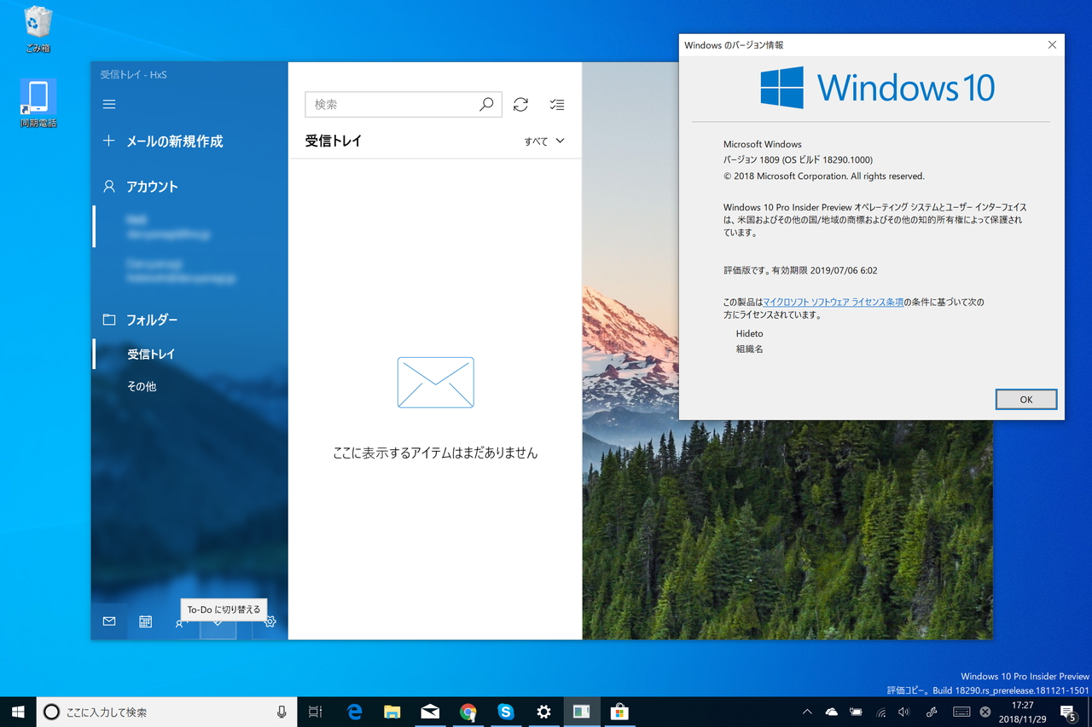Open Mail settings via the gear icon
The height and width of the screenshot is (727, 1092).
click(269, 621)
